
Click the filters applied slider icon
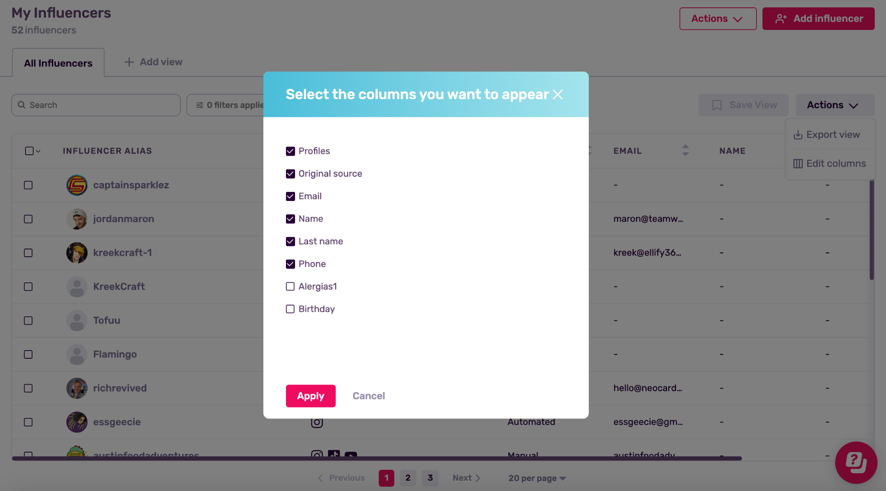point(199,105)
